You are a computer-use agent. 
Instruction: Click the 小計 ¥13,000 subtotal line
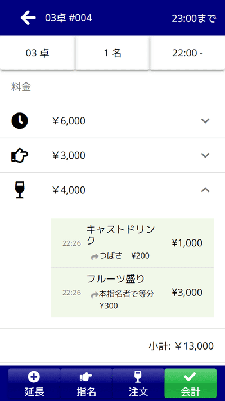pyautogui.click(x=181, y=346)
